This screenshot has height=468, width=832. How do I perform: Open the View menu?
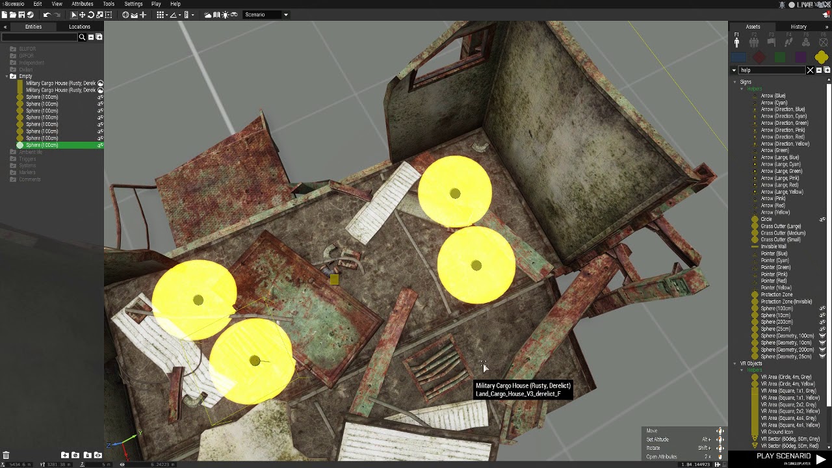point(57,4)
